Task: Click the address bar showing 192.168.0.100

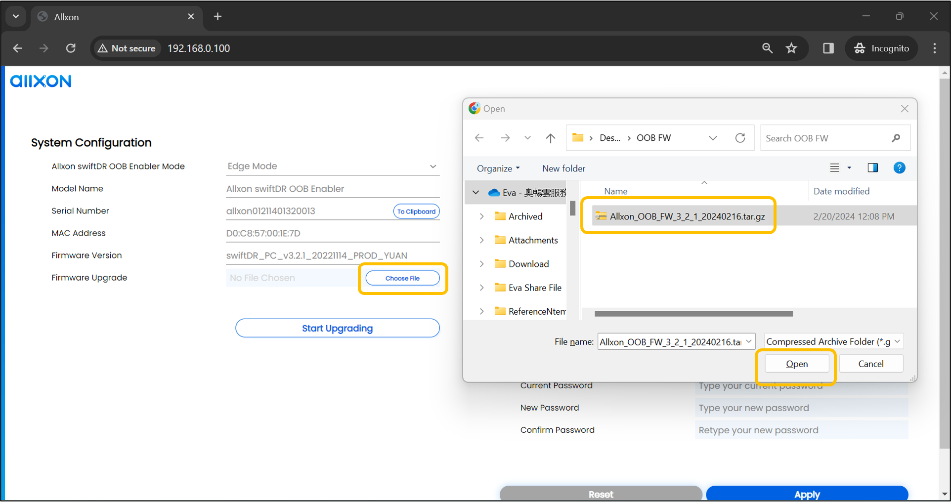Action: tap(199, 48)
